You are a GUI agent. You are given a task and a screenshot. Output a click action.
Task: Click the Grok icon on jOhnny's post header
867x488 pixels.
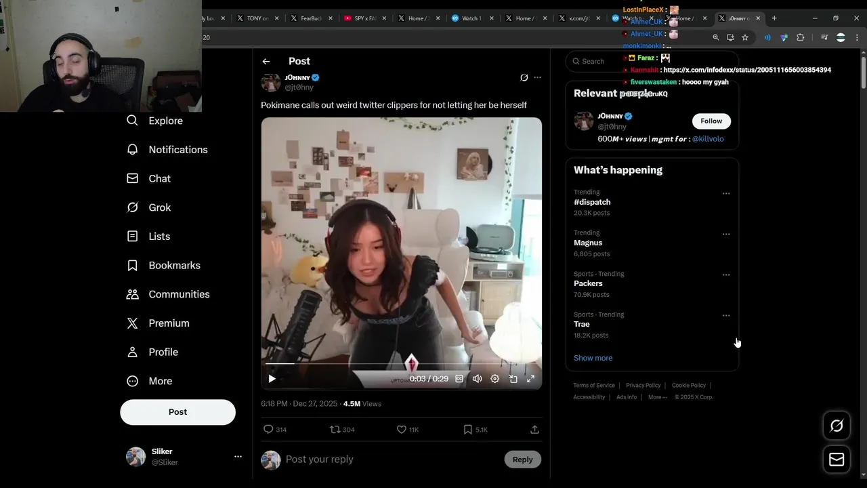tap(524, 78)
